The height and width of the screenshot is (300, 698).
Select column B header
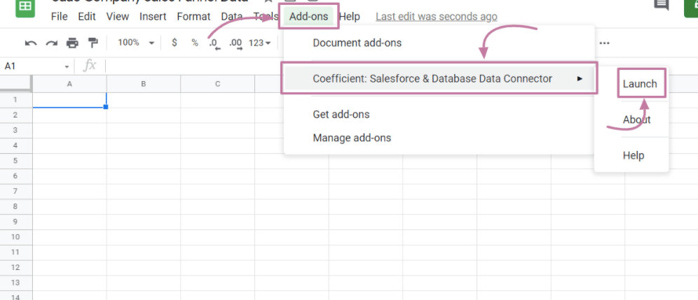click(144, 83)
